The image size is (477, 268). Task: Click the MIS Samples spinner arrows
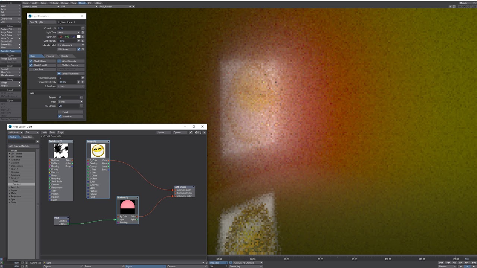tap(81, 106)
